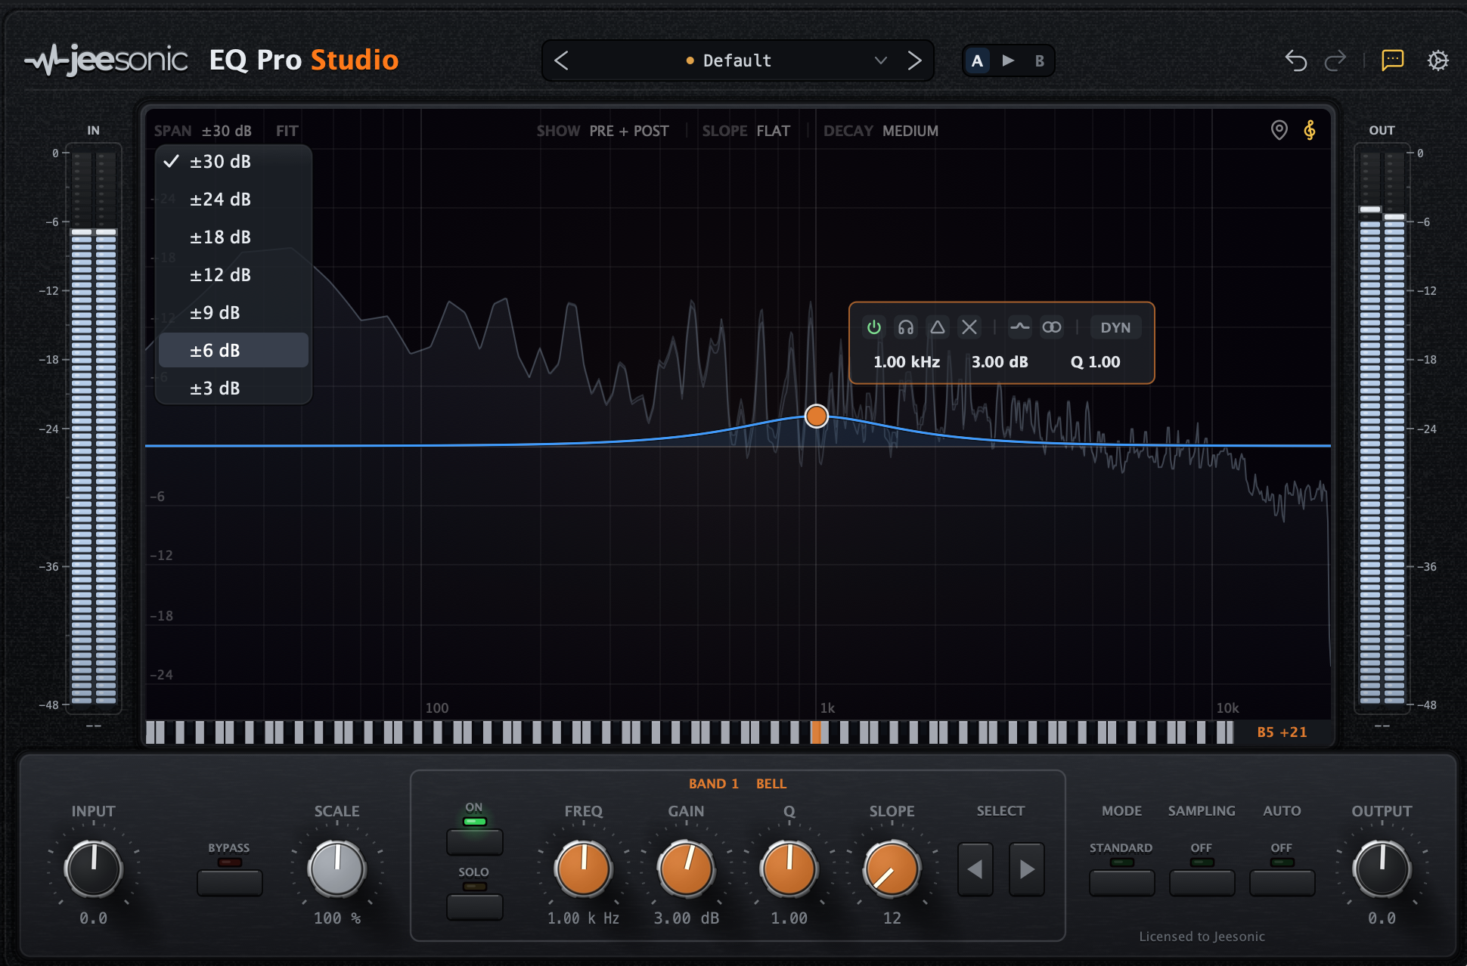This screenshot has width=1467, height=966.
Task: Select the previous band with left arrow
Action: click(975, 869)
